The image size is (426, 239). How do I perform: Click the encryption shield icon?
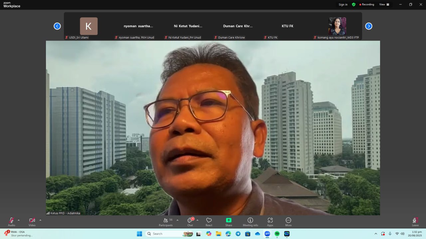(353, 5)
